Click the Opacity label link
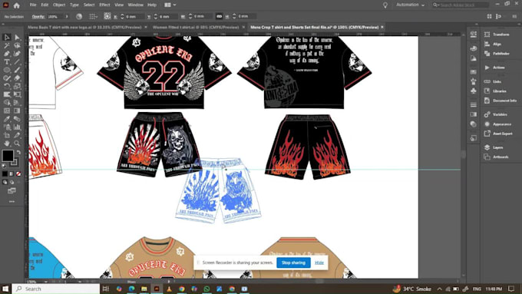 point(38,16)
